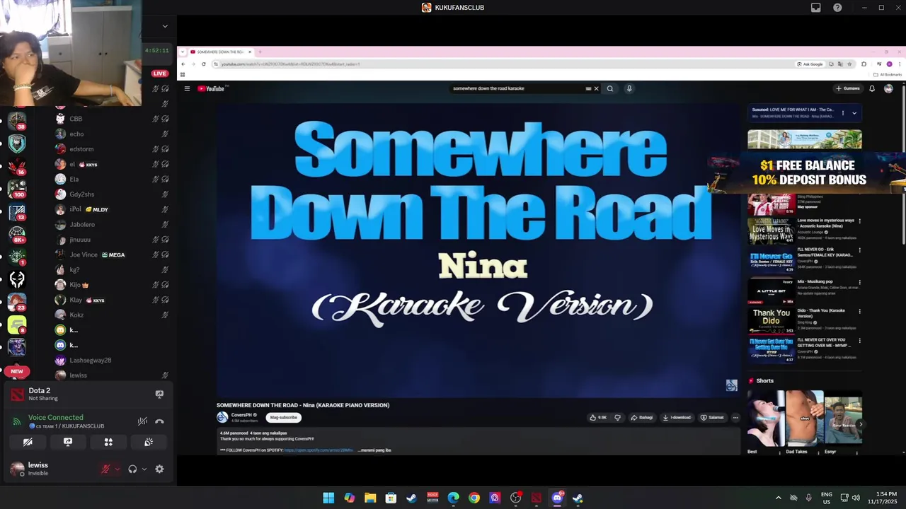Go back in streamed Chrome browser

pos(183,64)
